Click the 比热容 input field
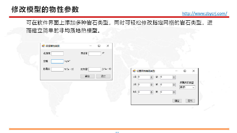Viewport: 237px width, 133px height. tap(95, 69)
